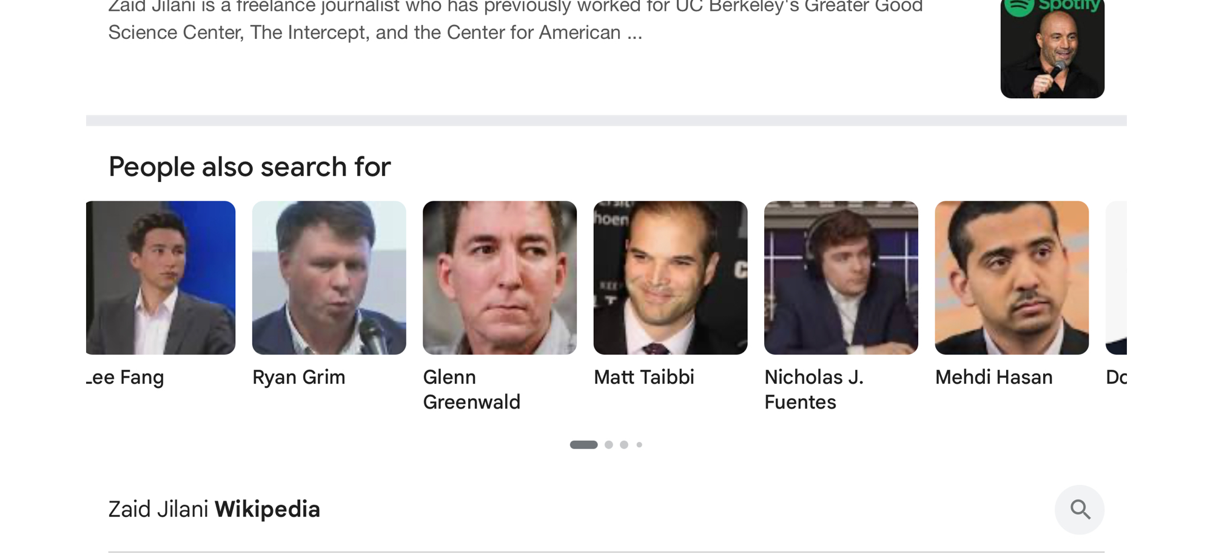
Task: Jump to the second carousel page dot
Action: (x=609, y=445)
